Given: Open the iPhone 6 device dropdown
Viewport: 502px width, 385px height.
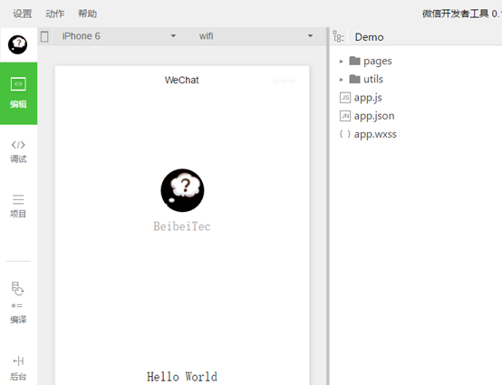Looking at the screenshot, I should 119,36.
